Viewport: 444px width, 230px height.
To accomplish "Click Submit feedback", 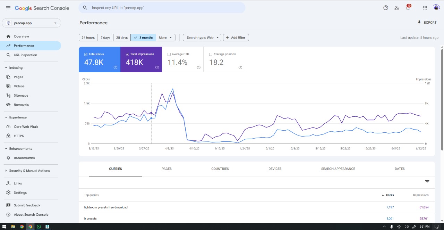I will (x=27, y=205).
